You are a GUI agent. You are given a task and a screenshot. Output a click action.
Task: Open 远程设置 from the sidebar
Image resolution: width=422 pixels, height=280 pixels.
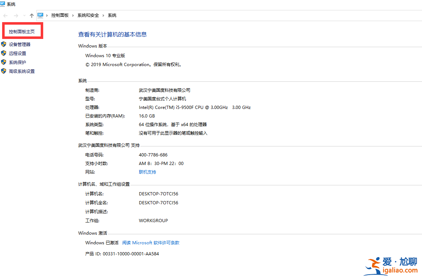coord(17,53)
